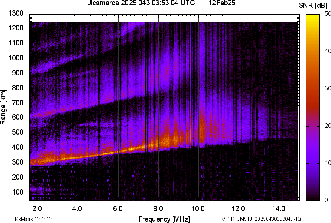
Task: Click the SNR [dB] colorbar heading
Action: point(313,5)
